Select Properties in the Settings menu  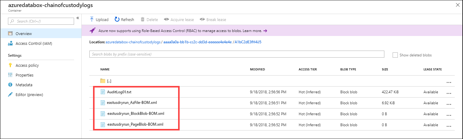(x=24, y=75)
